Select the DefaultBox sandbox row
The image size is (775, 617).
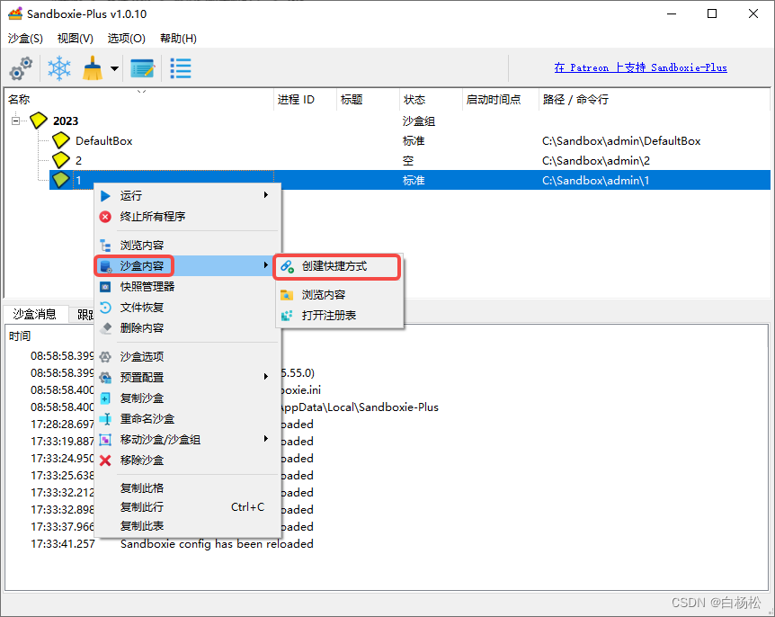(x=410, y=141)
